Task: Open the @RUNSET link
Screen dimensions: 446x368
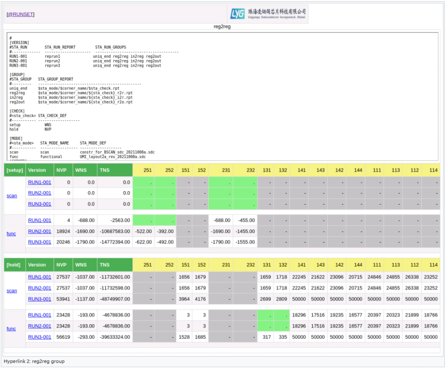Action: tap(20, 14)
